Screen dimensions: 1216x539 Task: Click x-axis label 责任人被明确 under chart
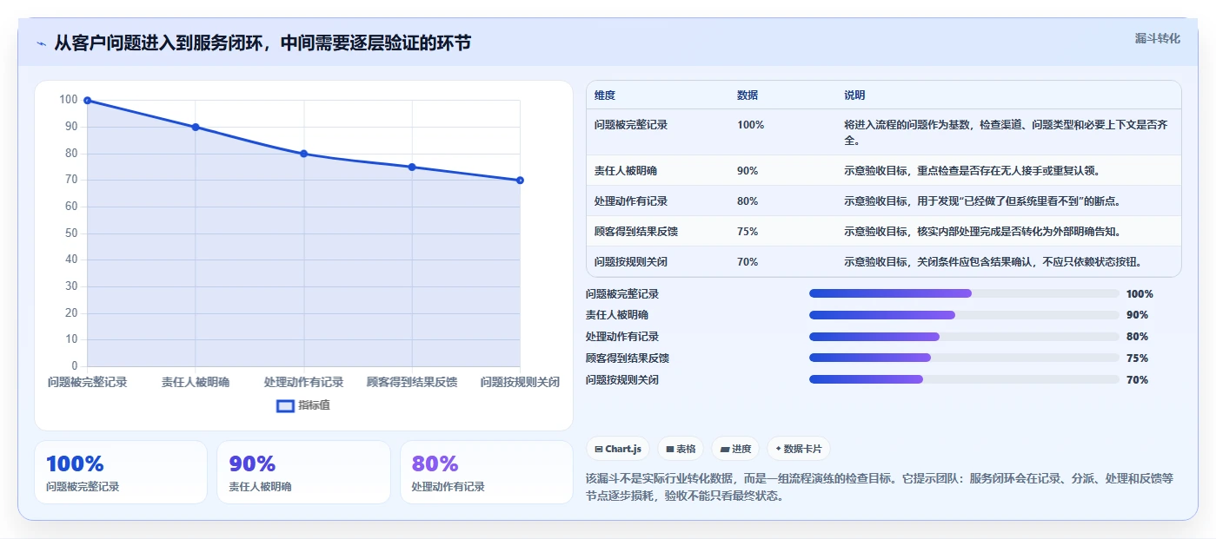(196, 382)
